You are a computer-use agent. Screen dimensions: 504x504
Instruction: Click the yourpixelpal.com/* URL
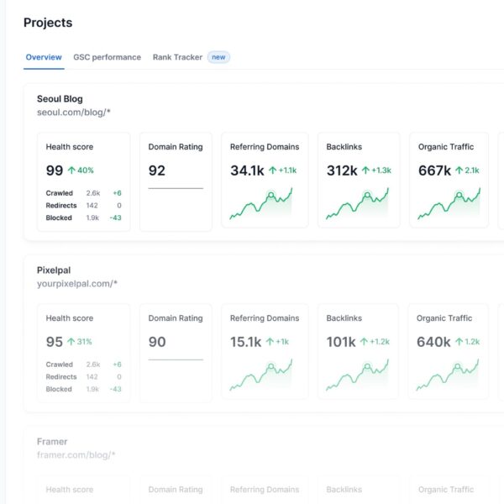pyautogui.click(x=77, y=284)
